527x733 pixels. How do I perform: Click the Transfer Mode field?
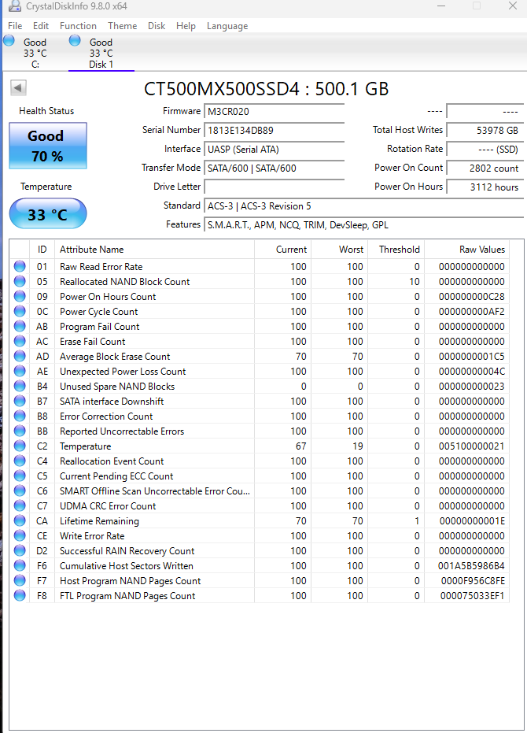(x=275, y=168)
